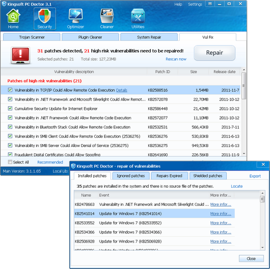Sort by Size column header

(193, 72)
